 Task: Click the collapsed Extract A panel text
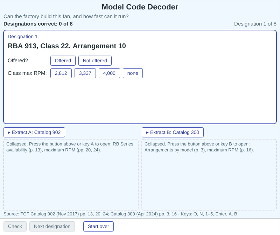[70, 147]
